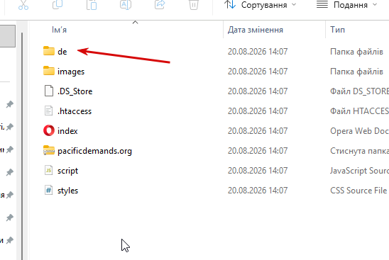389x260 pixels.
Task: Select the images folder icon
Action: (48, 71)
